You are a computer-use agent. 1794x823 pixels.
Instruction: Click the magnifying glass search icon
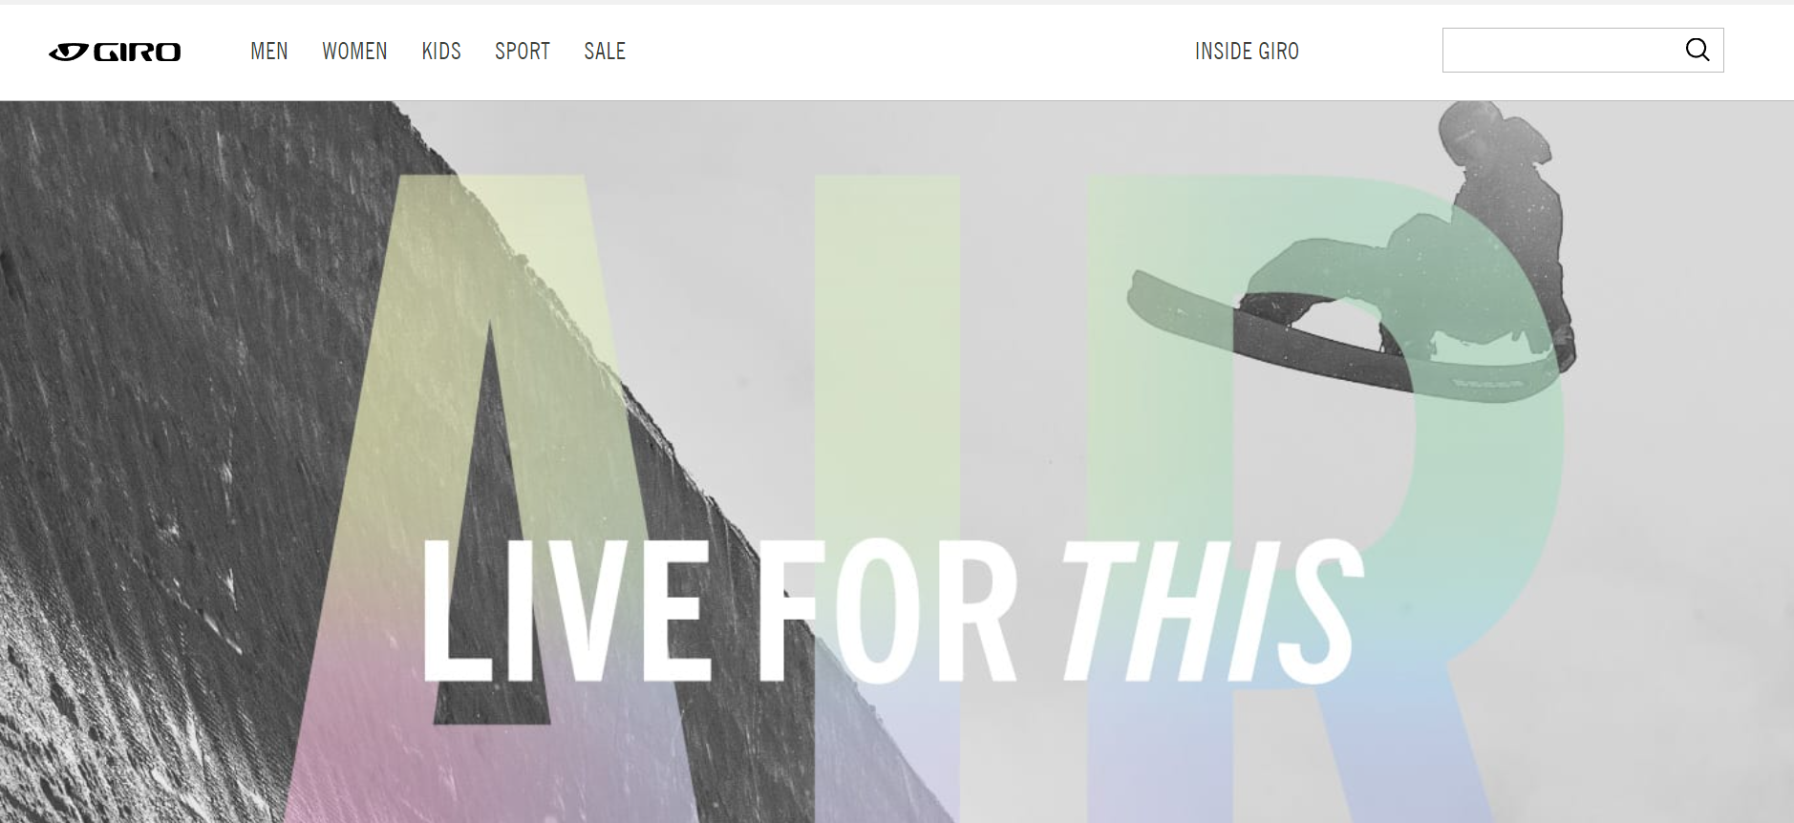[x=1698, y=50]
